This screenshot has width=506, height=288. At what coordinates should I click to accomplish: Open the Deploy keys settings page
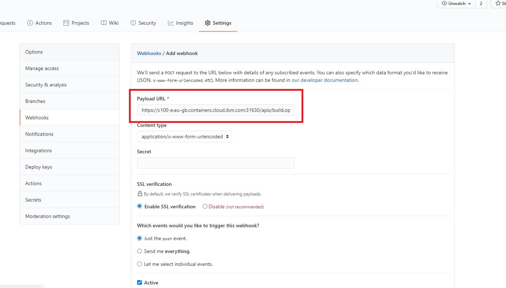(38, 167)
